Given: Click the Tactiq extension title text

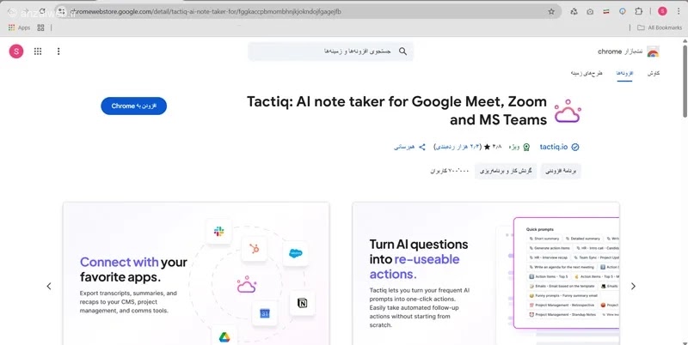Looking at the screenshot, I should pos(396,111).
